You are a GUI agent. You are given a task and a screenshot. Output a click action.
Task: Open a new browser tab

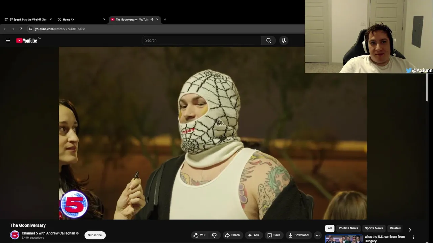pyautogui.click(x=165, y=20)
